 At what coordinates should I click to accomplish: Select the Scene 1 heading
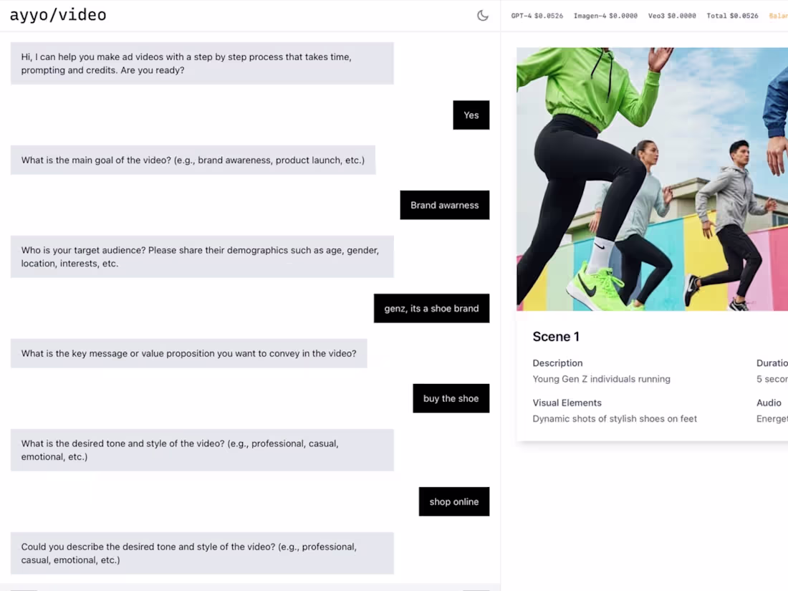[x=556, y=337]
